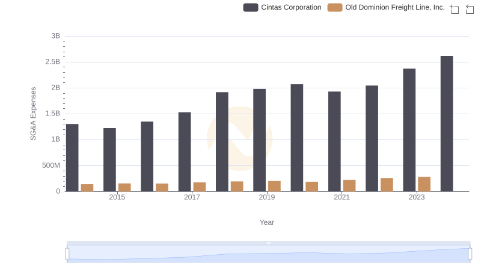Image resolution: width=481 pixels, height=277 pixels.
Task: Click the 1B y-axis label
Action: (56, 139)
